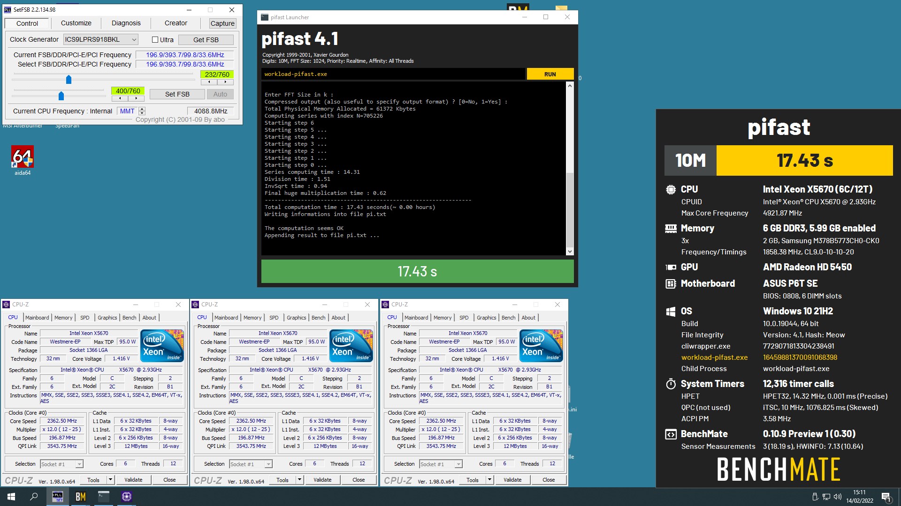The height and width of the screenshot is (506, 901).
Task: Open the Bench tab in middle CPU-Z
Action: point(318,318)
